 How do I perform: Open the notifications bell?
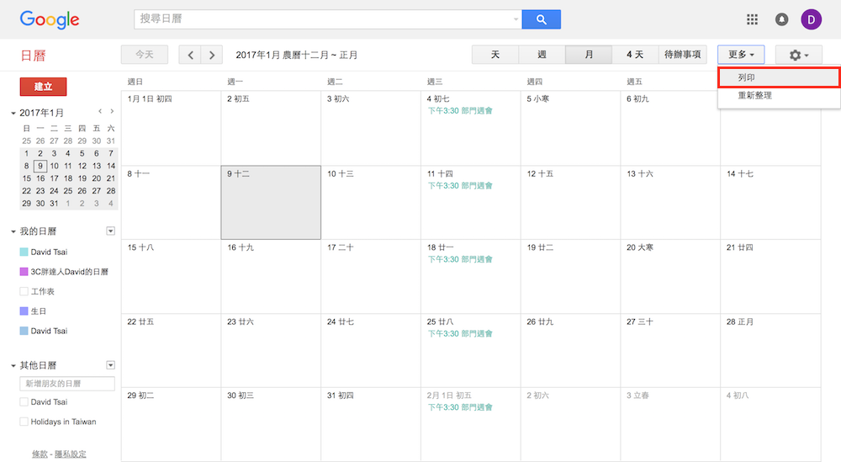tap(781, 19)
